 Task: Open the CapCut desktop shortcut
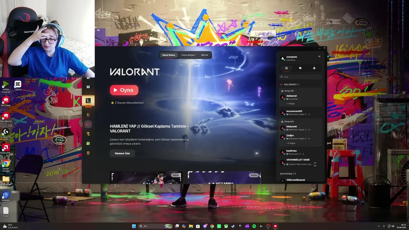(18, 86)
